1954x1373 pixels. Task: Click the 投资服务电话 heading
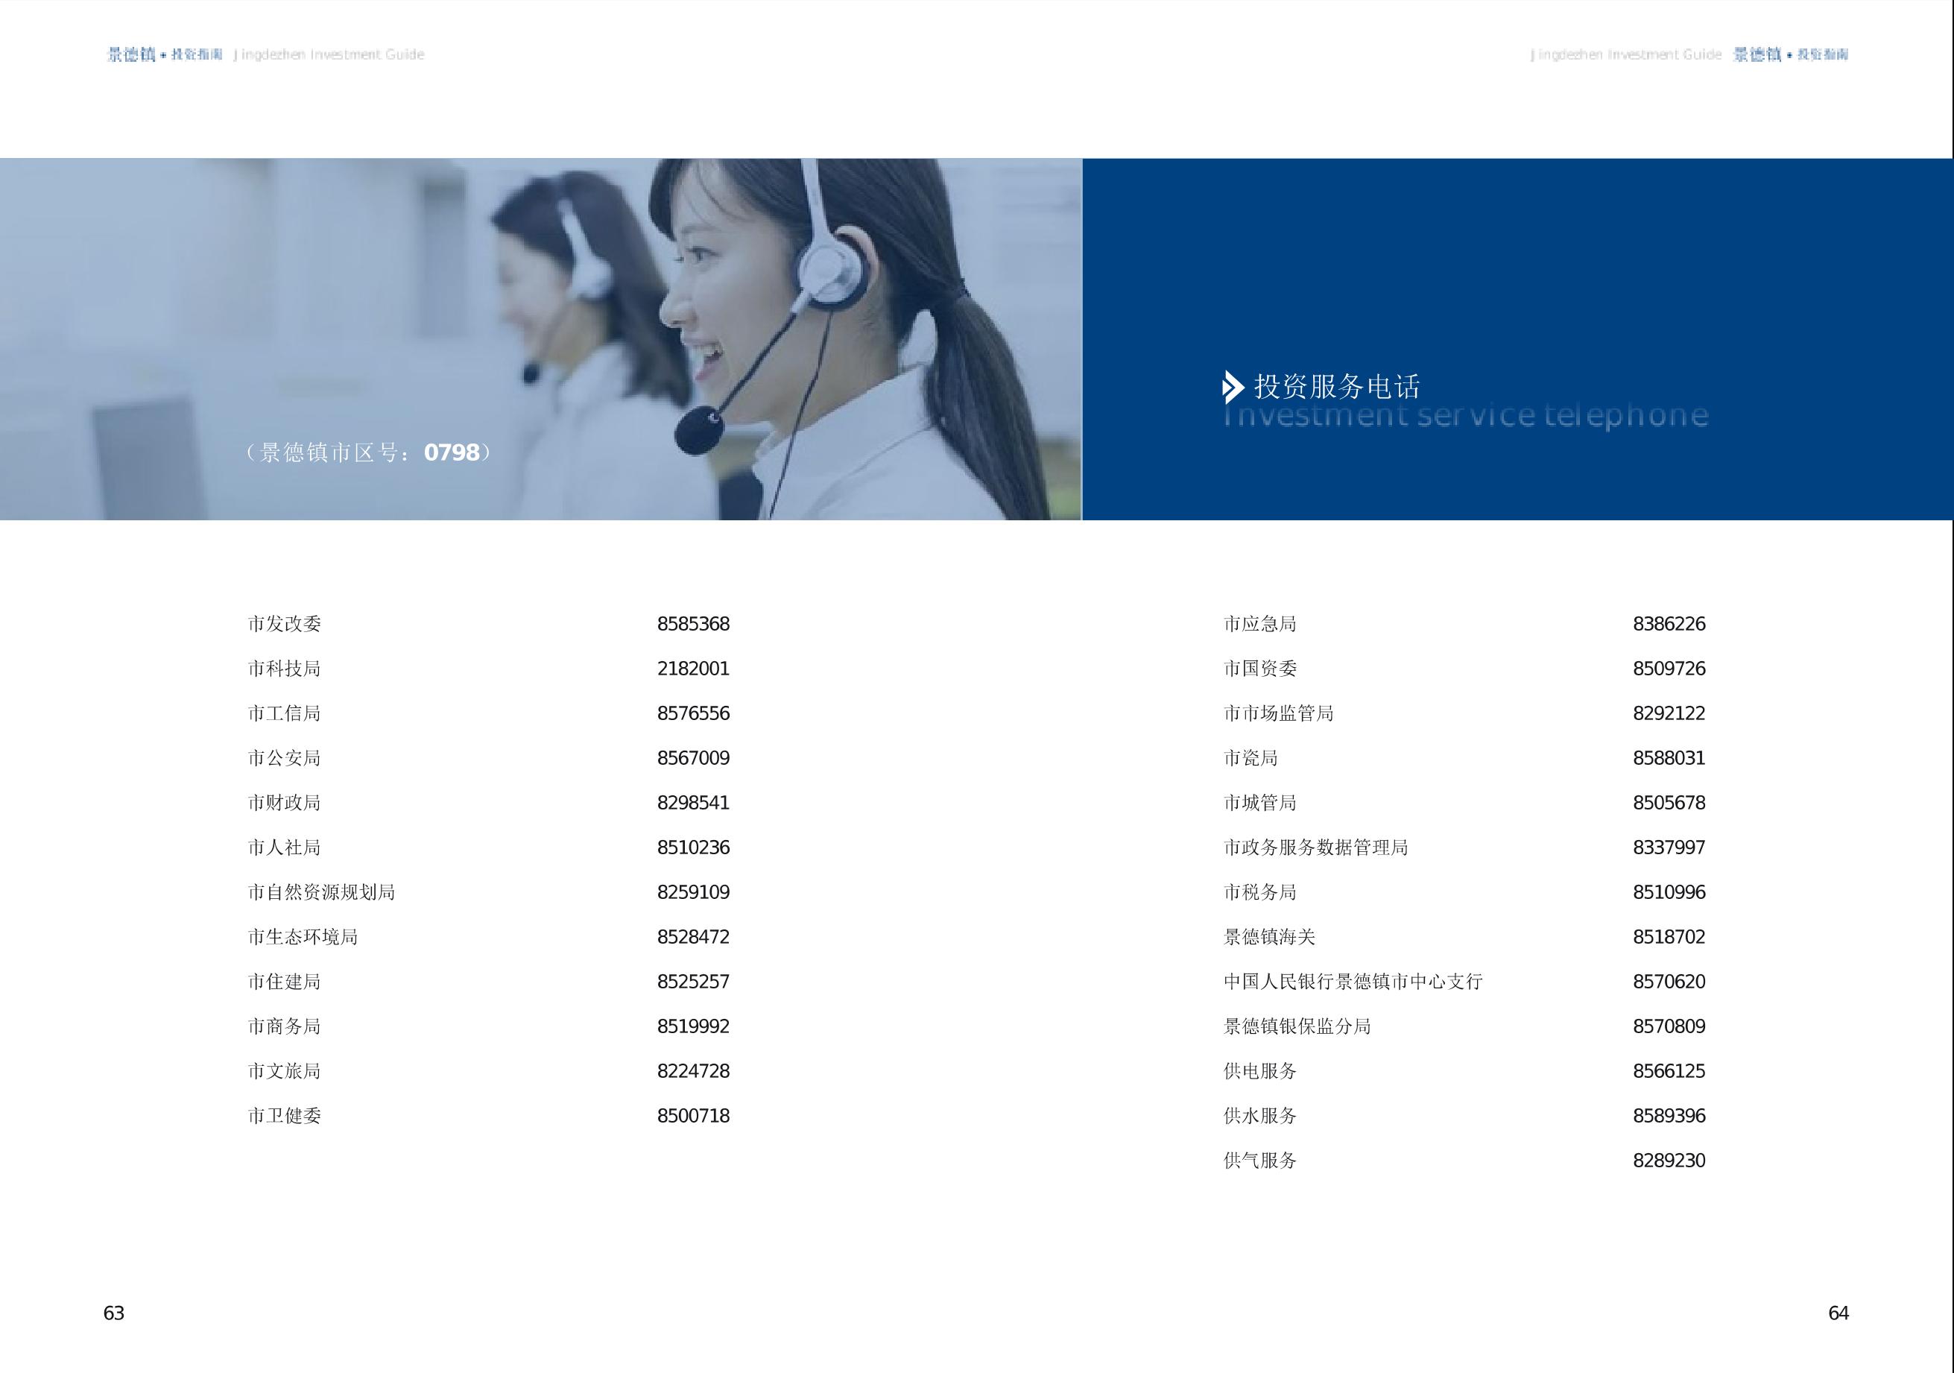1337,388
